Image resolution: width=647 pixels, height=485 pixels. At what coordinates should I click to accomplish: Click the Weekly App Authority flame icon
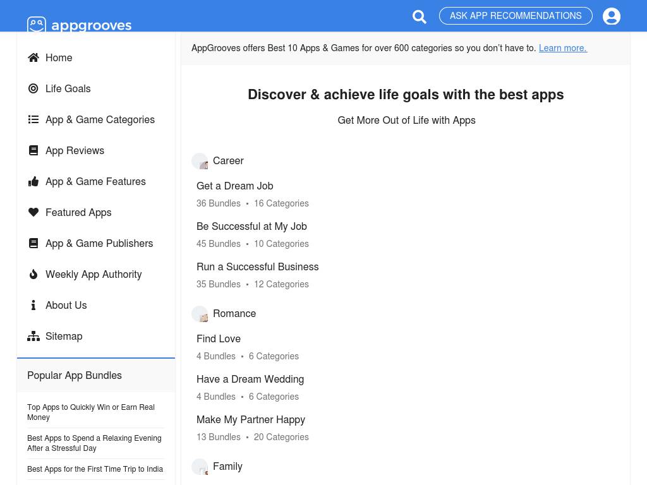[x=33, y=274]
